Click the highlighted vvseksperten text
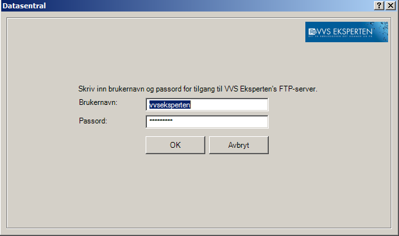Viewport: 399px width, 236px height. tap(170, 105)
